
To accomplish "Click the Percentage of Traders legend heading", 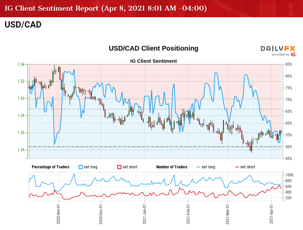I will [x=51, y=167].
